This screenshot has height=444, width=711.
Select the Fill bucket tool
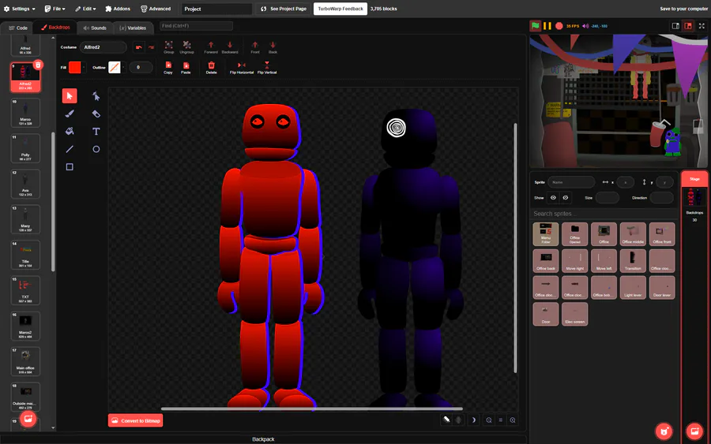pos(70,131)
